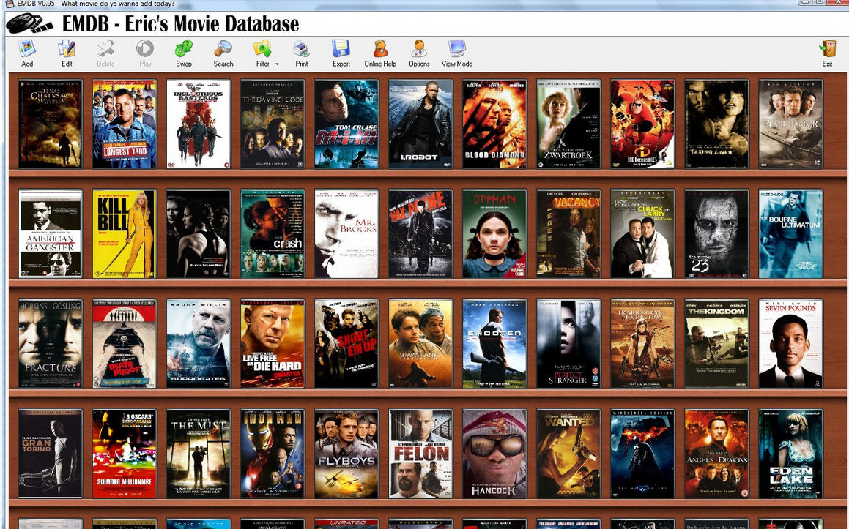The height and width of the screenshot is (529, 849).
Task: Open the Edit movie tool
Action: 67,52
